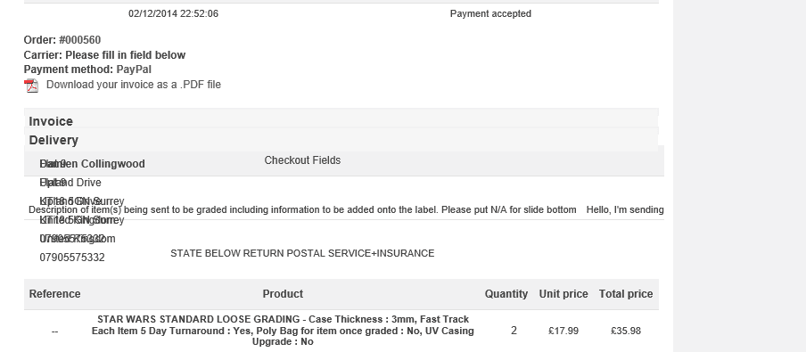Screen dimensions: 806x352
Task: Select the Star Wars Standard Loose Grading product
Action: tap(283, 331)
